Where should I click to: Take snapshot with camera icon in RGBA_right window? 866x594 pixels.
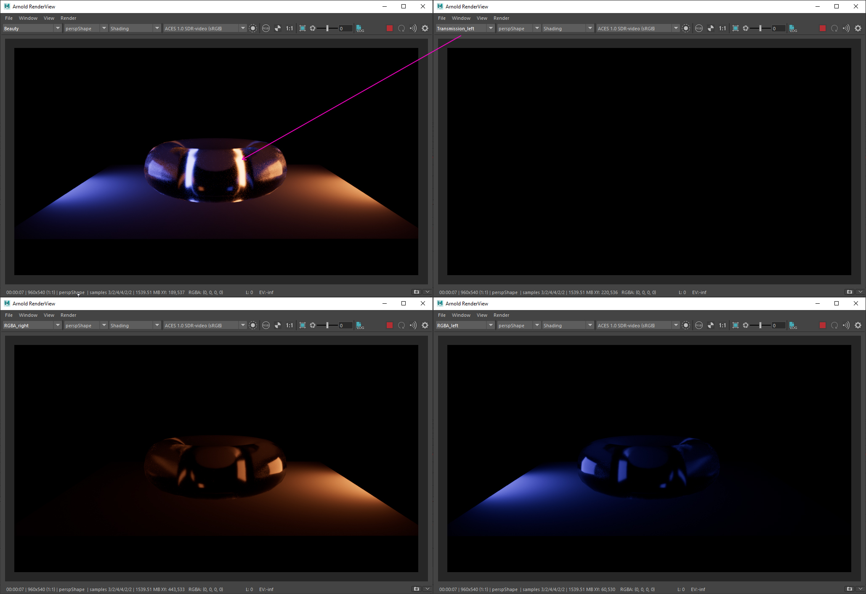(417, 589)
